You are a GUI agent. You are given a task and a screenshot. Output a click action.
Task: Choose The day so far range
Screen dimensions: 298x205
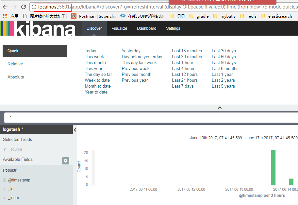click(98, 74)
